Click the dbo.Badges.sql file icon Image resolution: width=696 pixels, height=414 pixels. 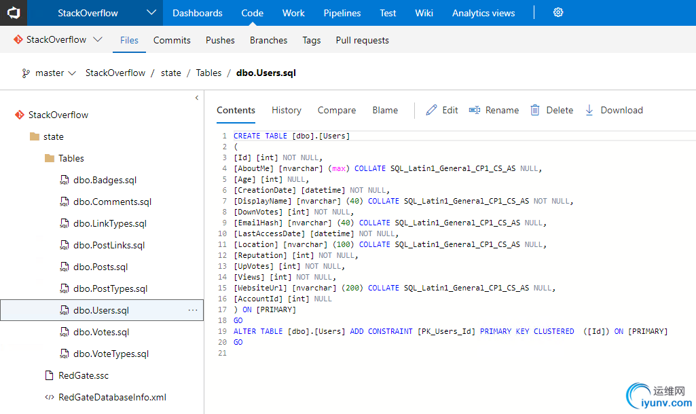click(x=65, y=180)
